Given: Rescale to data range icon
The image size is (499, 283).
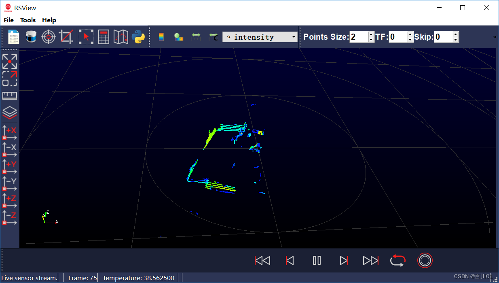Looking at the screenshot, I should [x=196, y=37].
